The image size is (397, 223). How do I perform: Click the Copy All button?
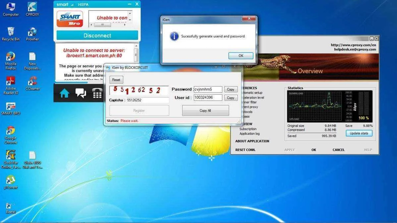coord(205,111)
